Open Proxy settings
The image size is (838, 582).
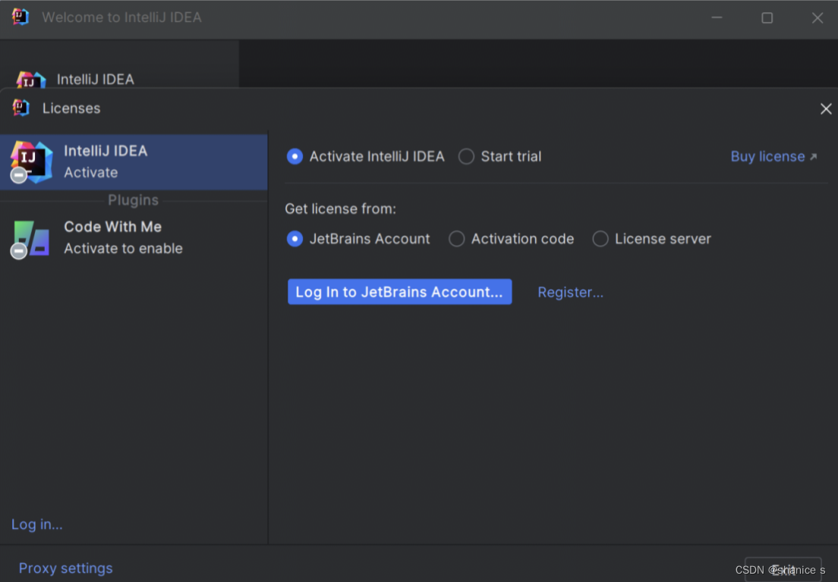65,568
